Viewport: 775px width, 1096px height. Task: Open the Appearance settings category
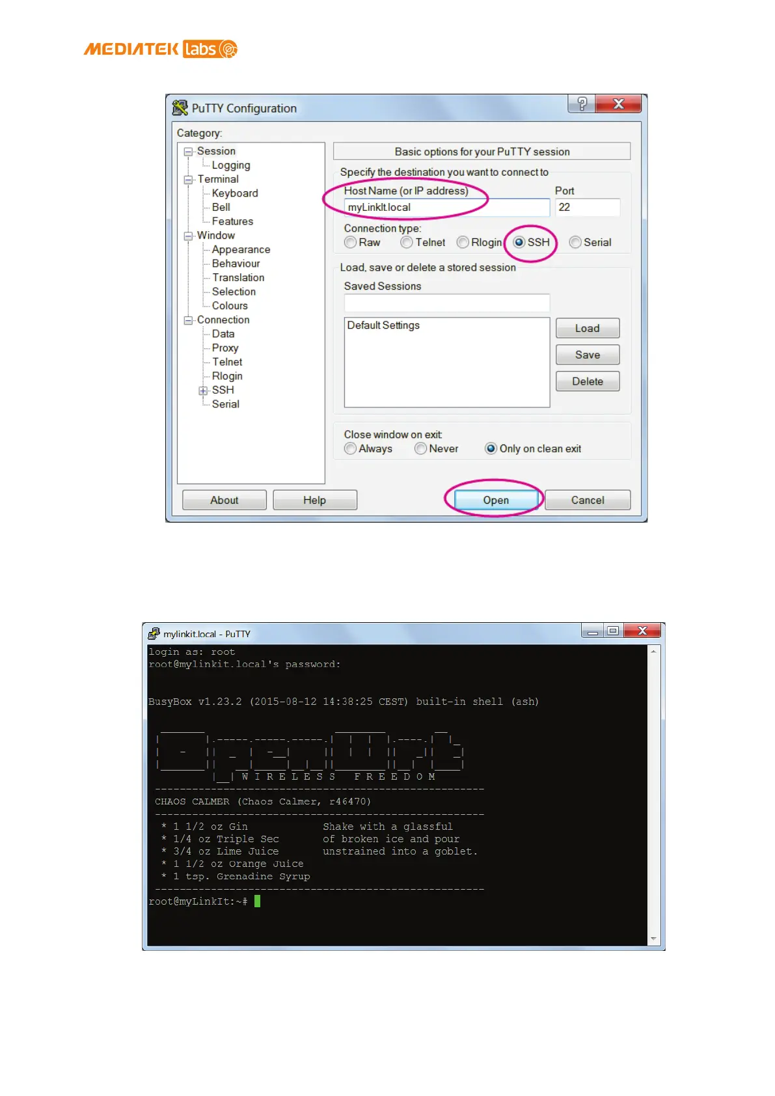tap(241, 250)
